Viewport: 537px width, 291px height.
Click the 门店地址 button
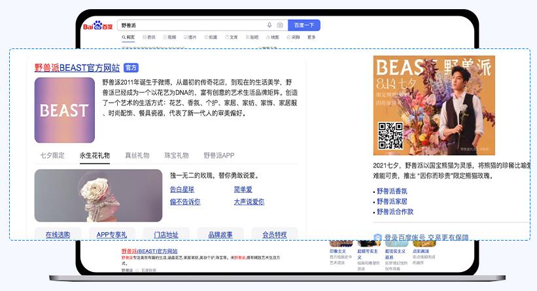point(165,234)
